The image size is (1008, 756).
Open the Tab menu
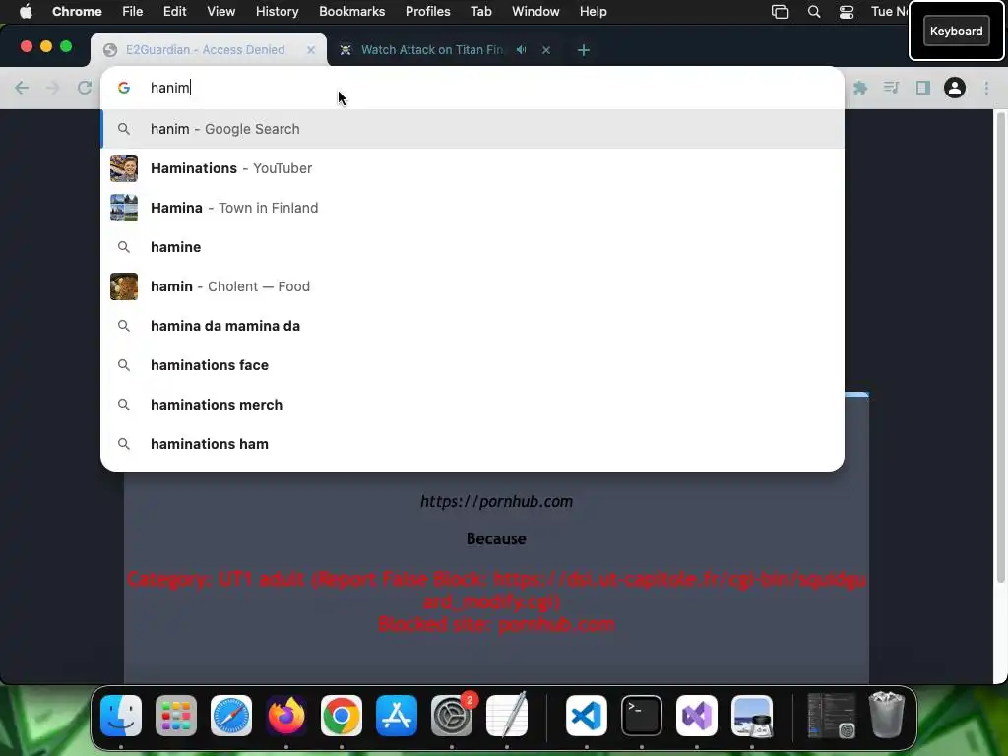click(x=480, y=12)
